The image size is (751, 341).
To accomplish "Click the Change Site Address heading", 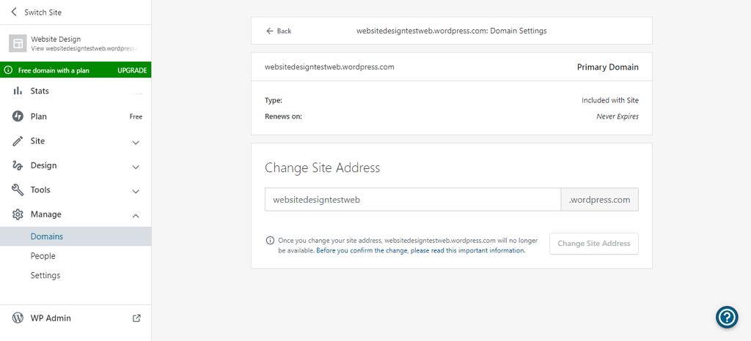I will click(x=323, y=168).
